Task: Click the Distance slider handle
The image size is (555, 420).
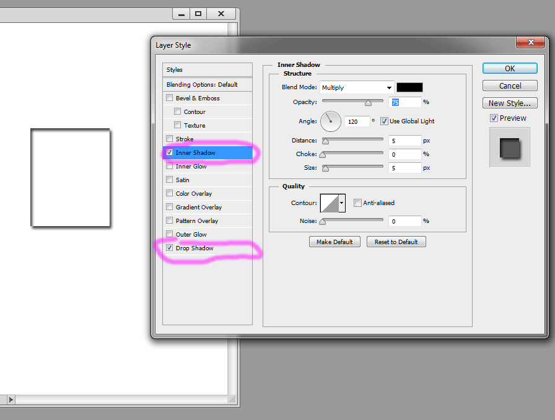Action: (325, 141)
